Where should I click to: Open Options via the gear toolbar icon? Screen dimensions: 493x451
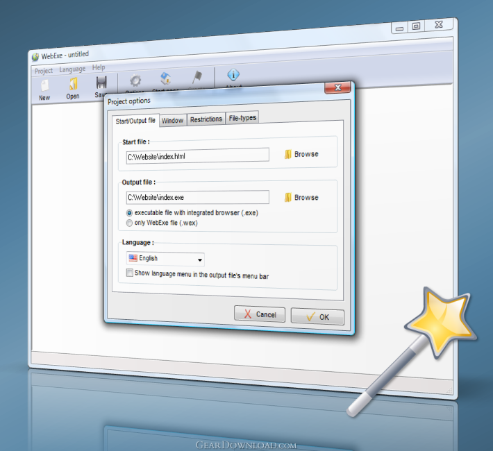click(135, 80)
